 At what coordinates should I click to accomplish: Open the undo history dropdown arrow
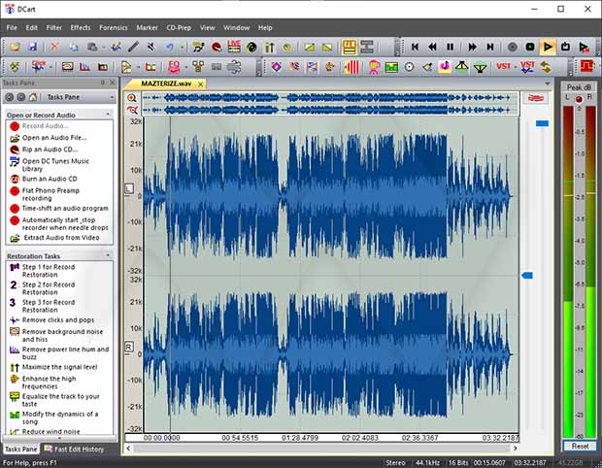182,48
